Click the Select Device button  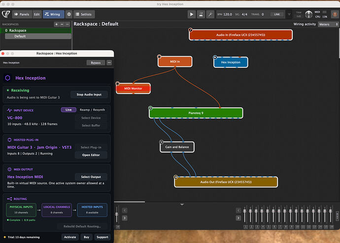click(91, 118)
